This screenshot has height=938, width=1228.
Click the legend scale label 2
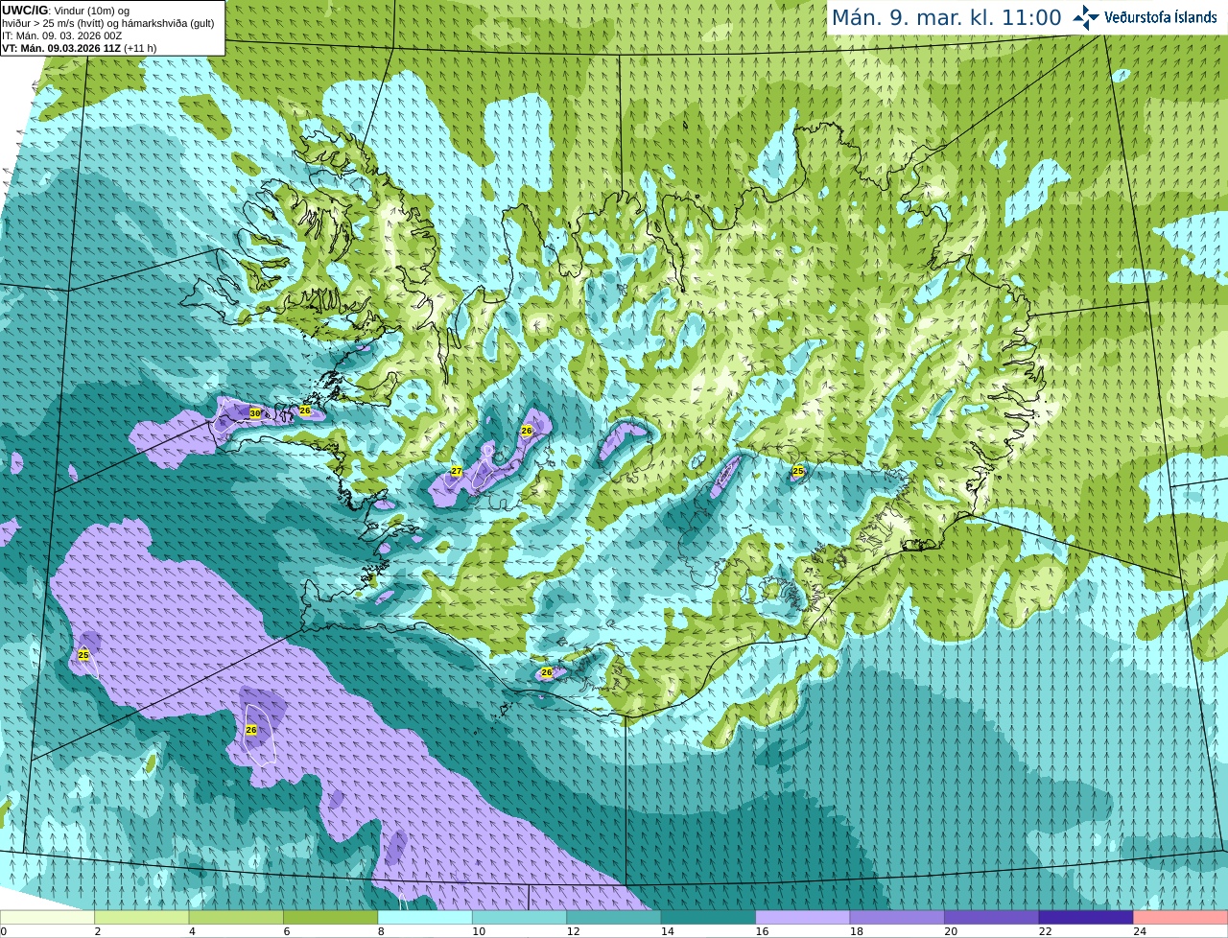(97, 931)
